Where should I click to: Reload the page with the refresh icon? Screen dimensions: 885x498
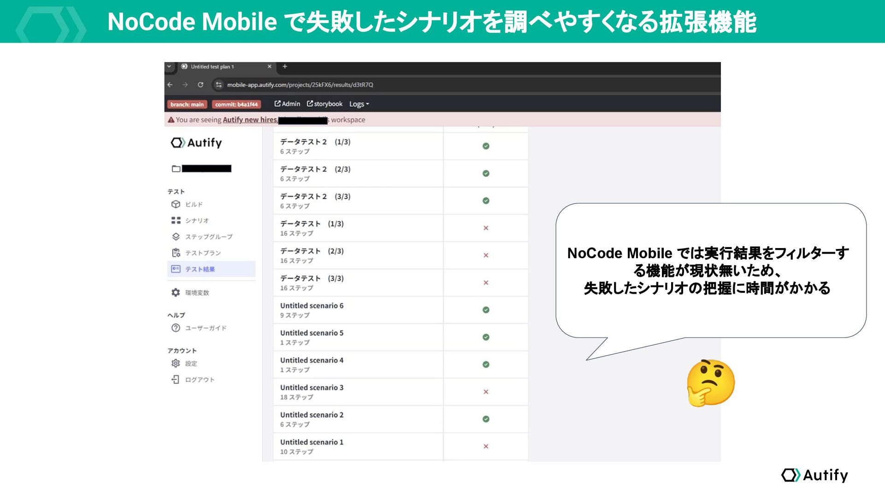pos(201,85)
